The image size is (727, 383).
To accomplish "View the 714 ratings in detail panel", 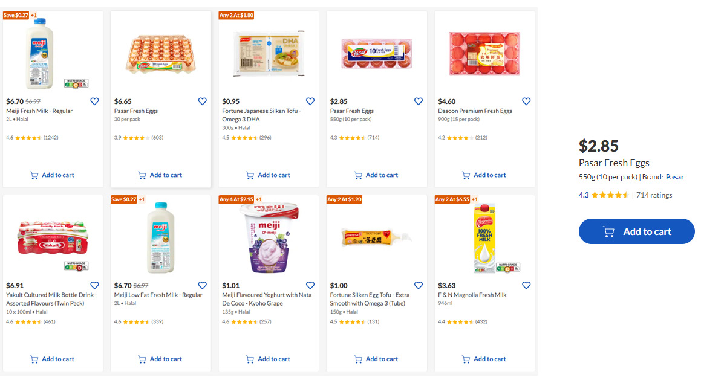I will pos(654,195).
